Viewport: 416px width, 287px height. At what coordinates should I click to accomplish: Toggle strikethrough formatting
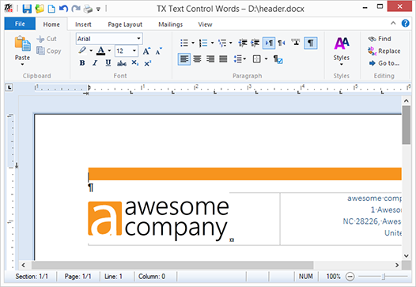pos(122,63)
